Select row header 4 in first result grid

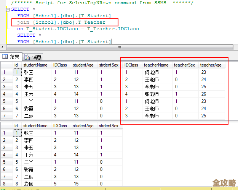pyautogui.click(x=7, y=94)
